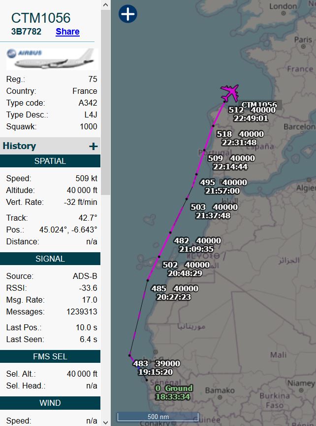Click the History heading label

click(x=19, y=146)
